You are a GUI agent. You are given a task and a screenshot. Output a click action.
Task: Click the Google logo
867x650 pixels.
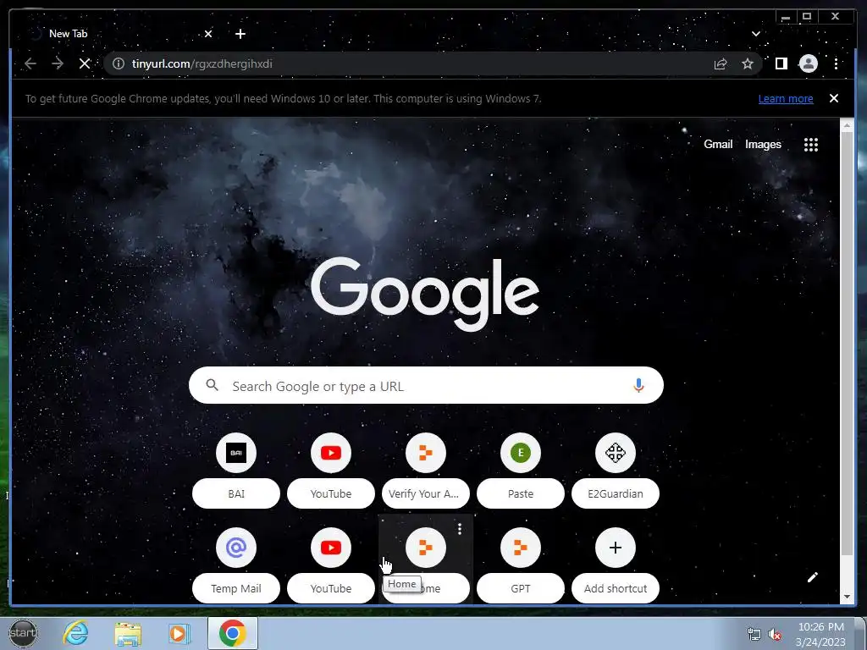[x=425, y=293]
